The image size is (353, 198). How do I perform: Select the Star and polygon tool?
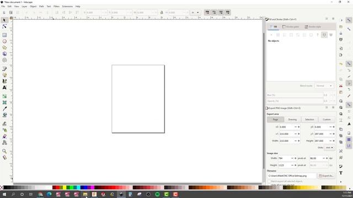tap(4, 48)
